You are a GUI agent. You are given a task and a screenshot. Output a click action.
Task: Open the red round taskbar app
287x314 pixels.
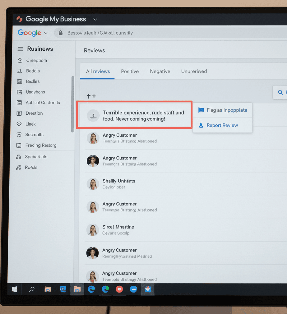click(119, 289)
